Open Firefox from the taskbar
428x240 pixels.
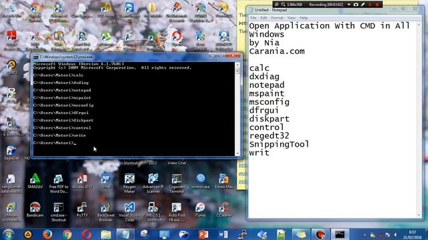tap(47, 234)
